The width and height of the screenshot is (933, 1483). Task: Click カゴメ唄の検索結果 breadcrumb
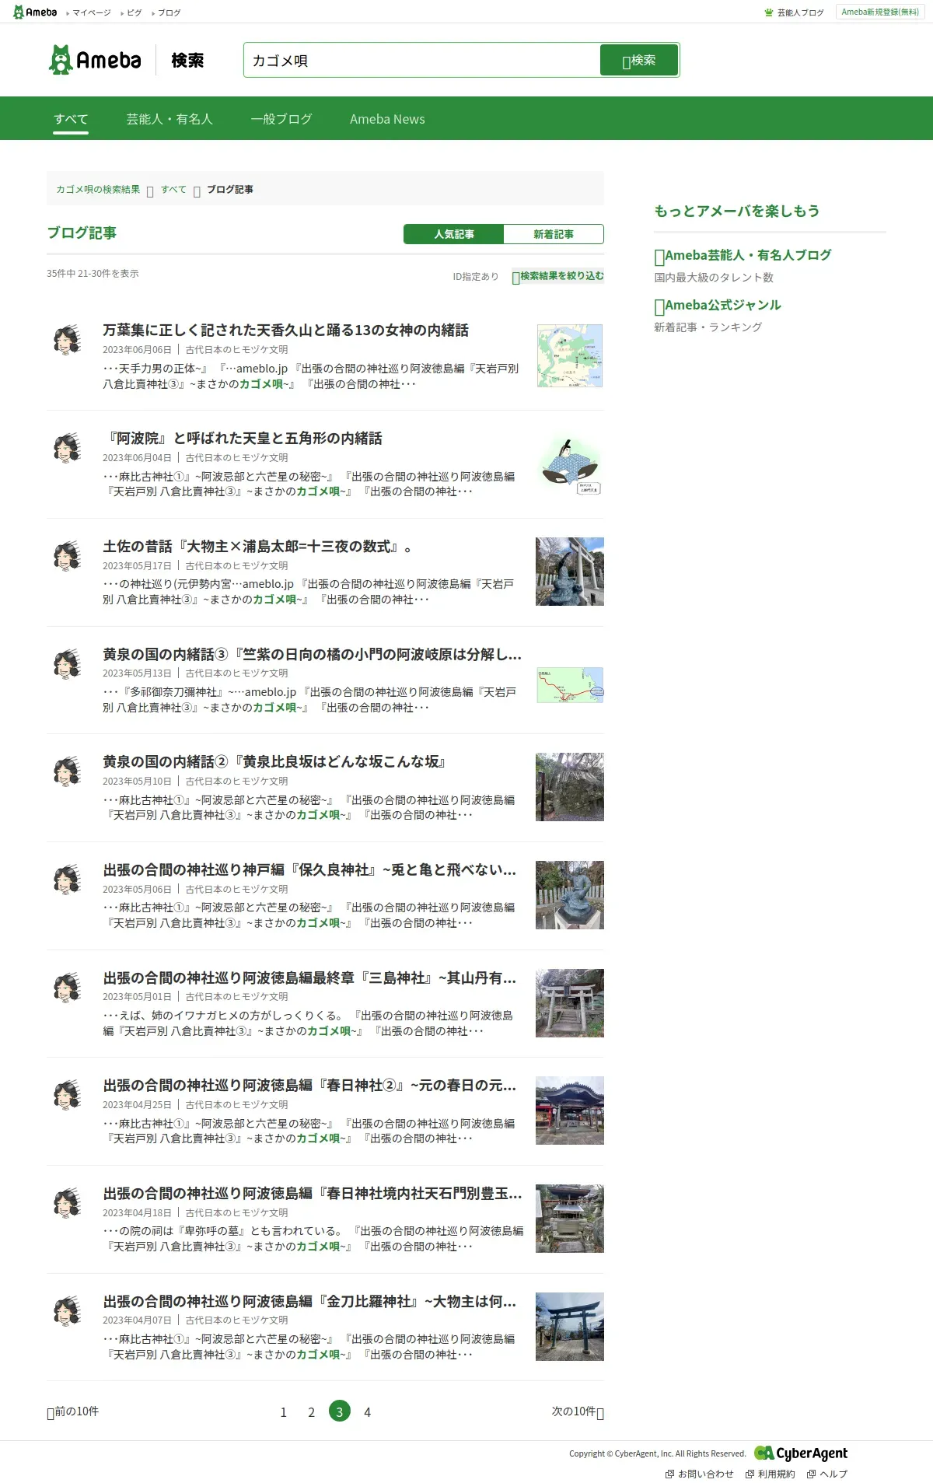98,189
